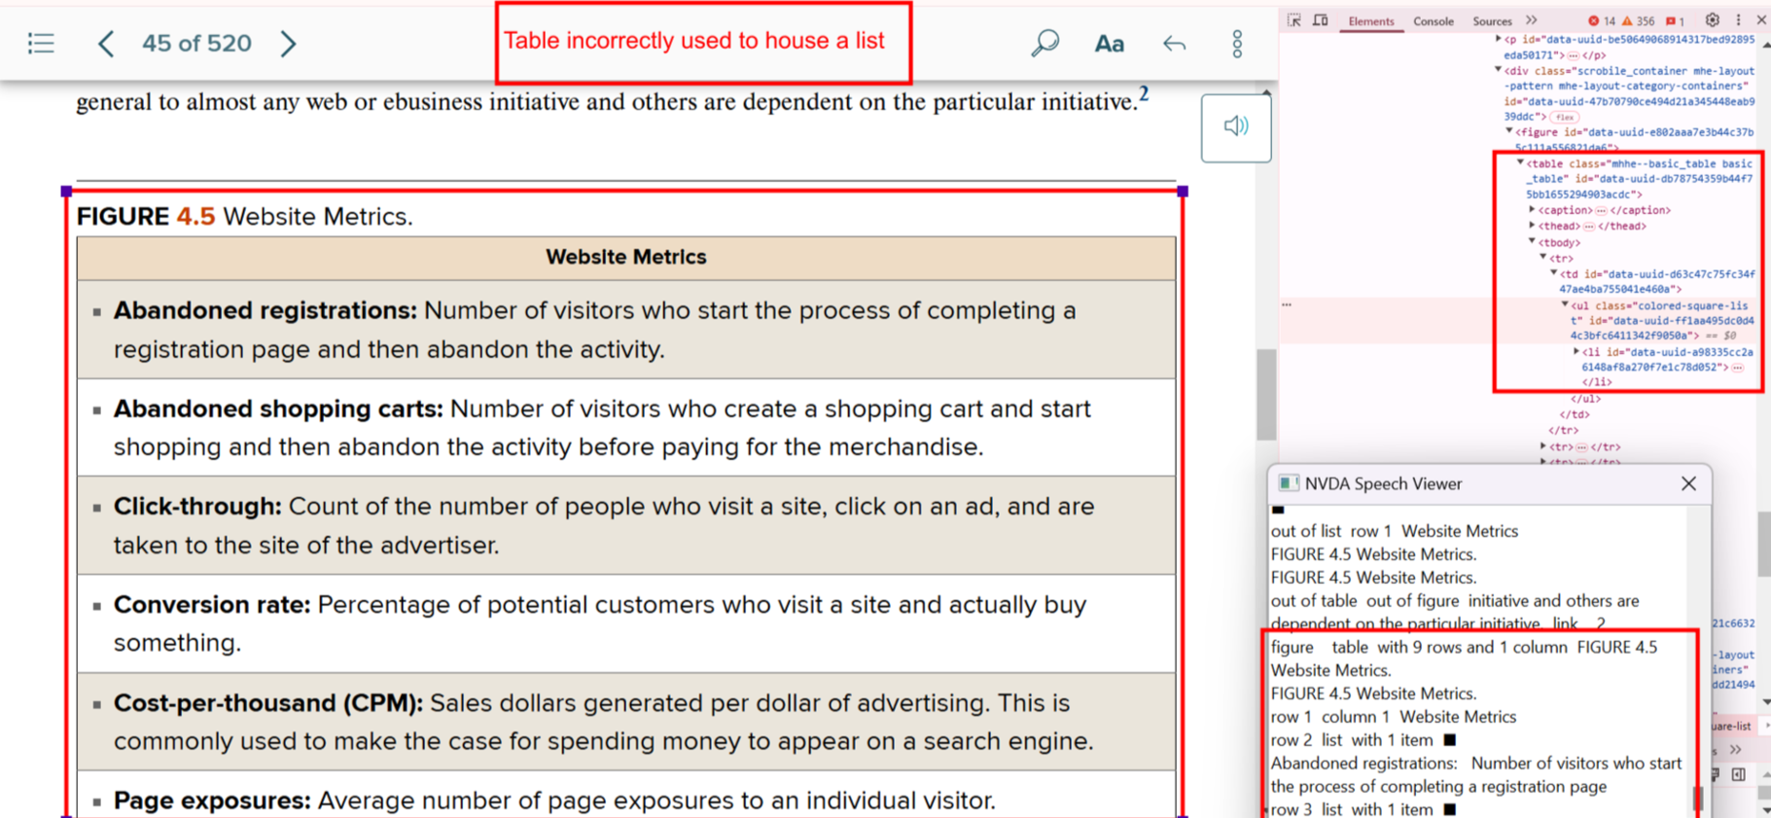Click the Website Metrics table header cell
Screen dimensions: 1771x818
626,258
